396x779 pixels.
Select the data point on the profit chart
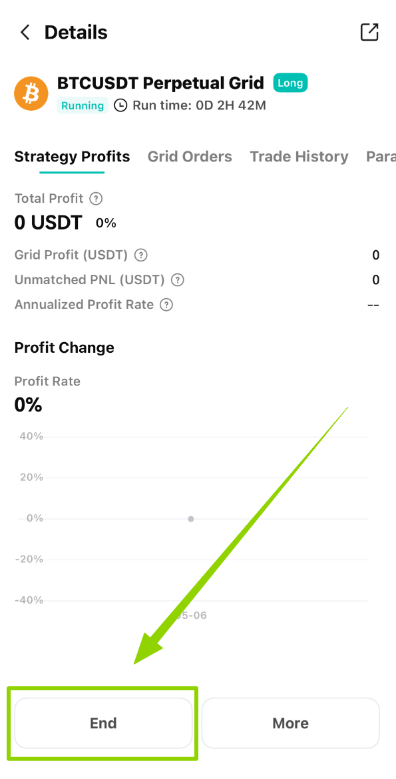[x=191, y=519]
